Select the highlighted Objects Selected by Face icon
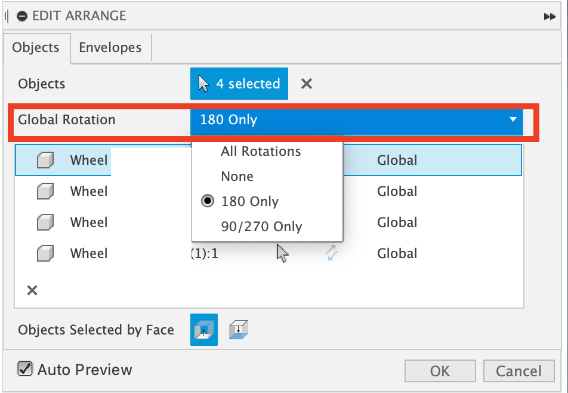 click(203, 330)
